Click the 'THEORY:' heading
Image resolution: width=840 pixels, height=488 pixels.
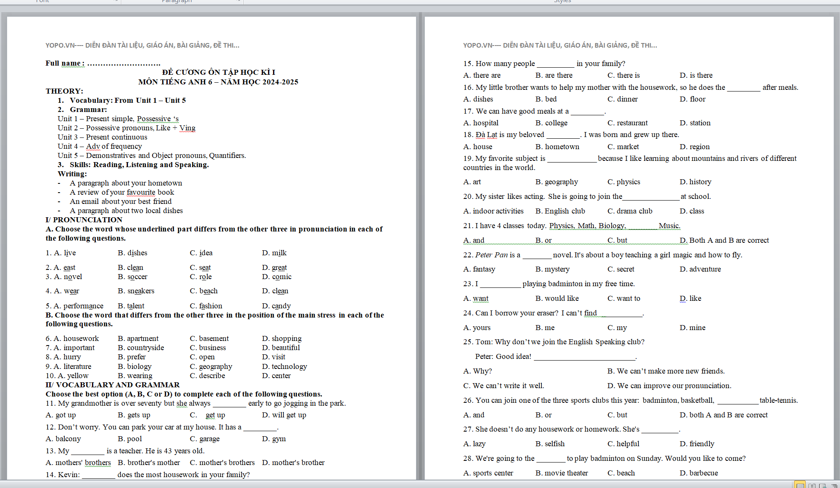point(64,91)
